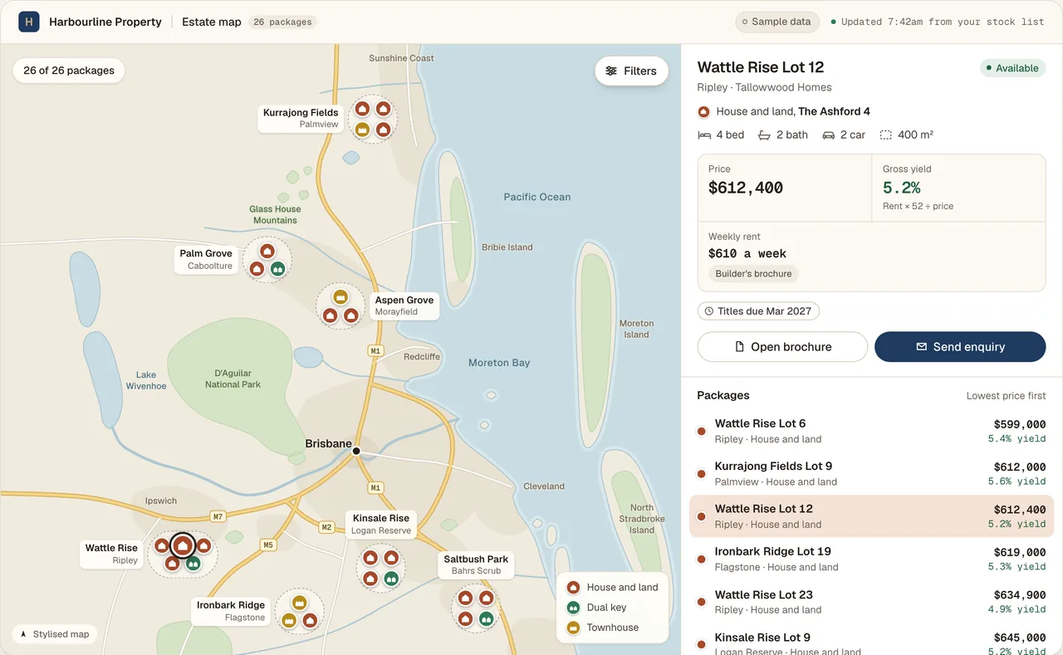1063x655 pixels.
Task: Click the land area icon beside 400 m²
Action: (885, 134)
